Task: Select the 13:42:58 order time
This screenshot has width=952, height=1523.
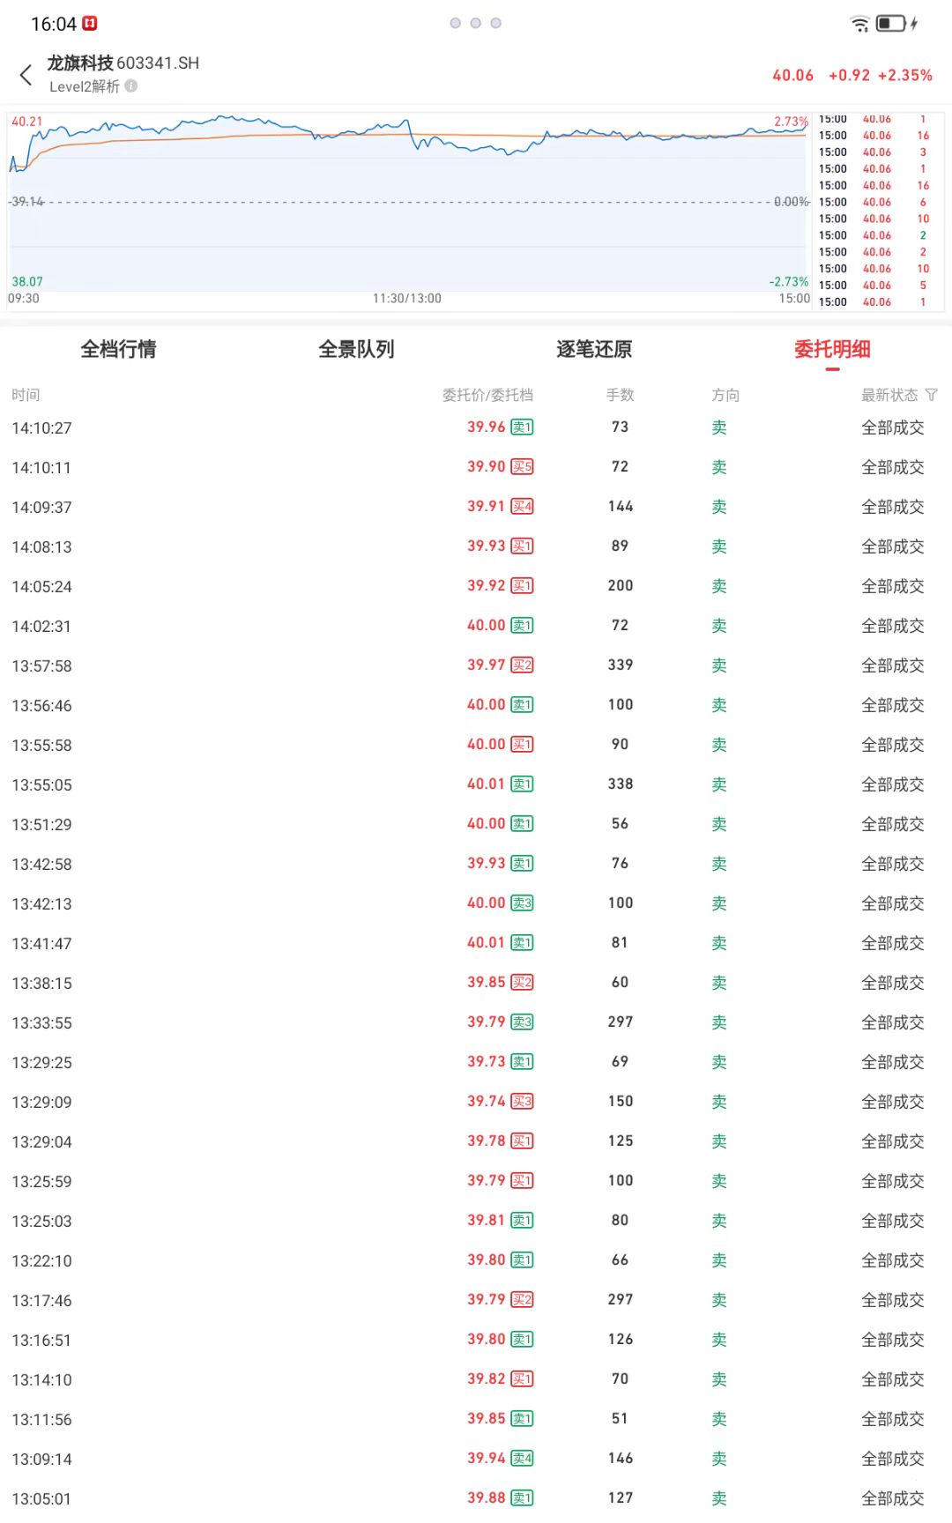Action: (x=41, y=865)
